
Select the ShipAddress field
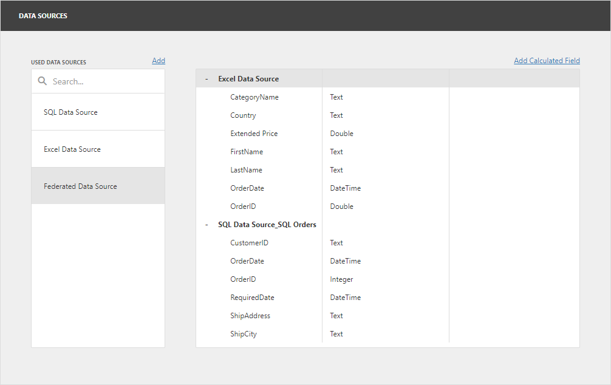(x=250, y=315)
